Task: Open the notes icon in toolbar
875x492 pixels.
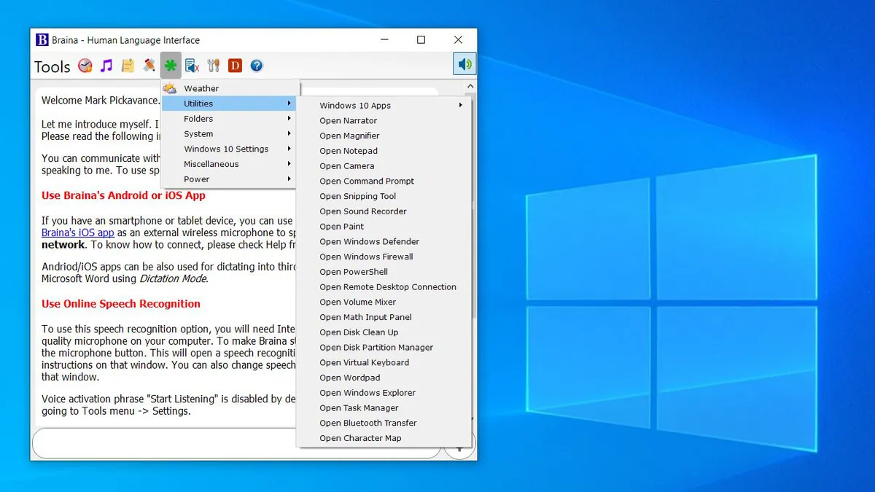Action: pyautogui.click(x=126, y=66)
